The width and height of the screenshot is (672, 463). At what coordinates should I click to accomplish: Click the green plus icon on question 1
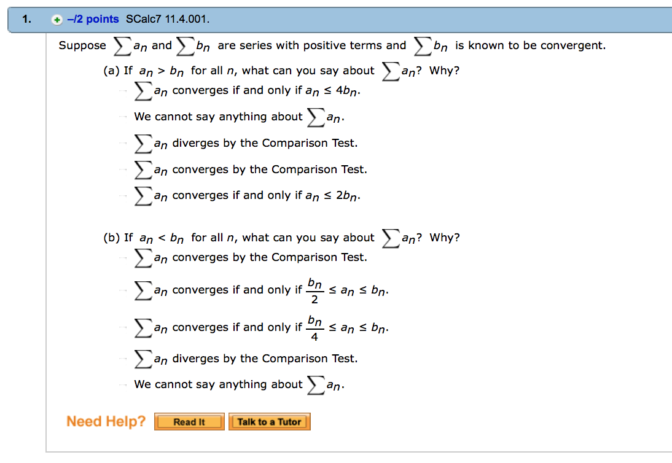coord(56,19)
